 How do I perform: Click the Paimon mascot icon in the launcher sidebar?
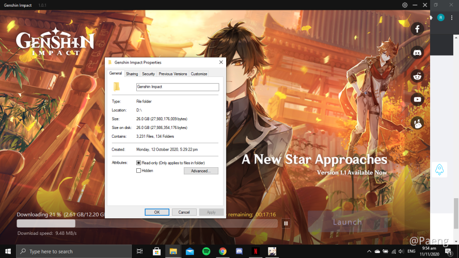point(417,123)
